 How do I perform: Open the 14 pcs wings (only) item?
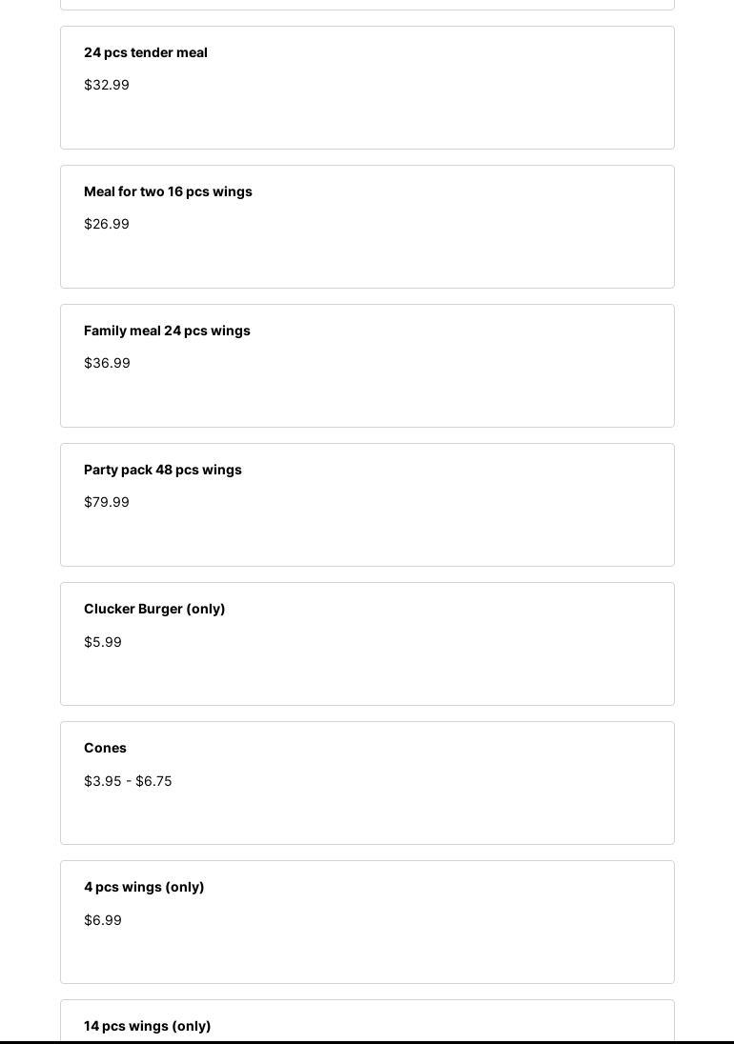click(148, 1026)
